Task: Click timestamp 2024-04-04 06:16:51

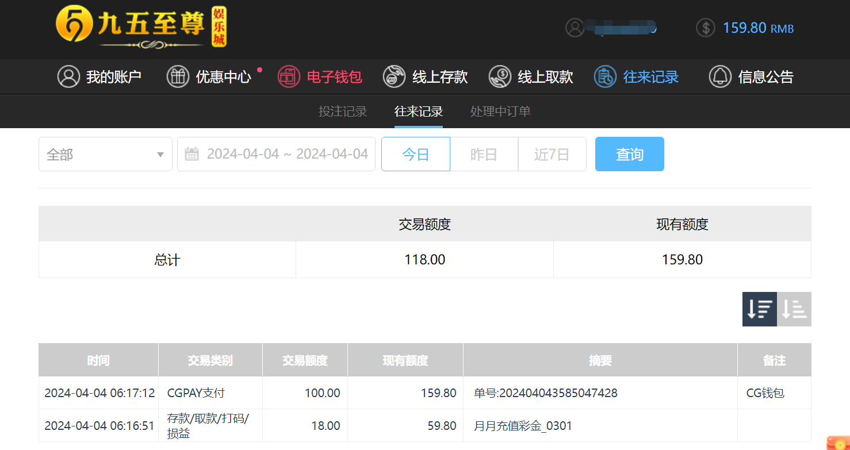Action: click(x=99, y=426)
